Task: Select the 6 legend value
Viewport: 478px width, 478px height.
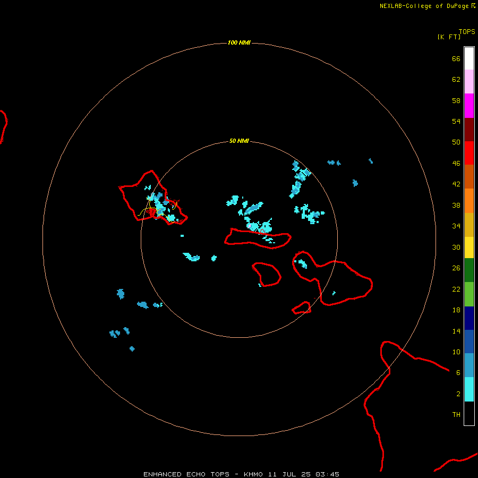Action: (x=458, y=373)
